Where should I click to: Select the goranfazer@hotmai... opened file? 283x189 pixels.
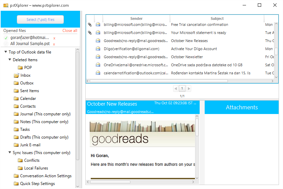click(30, 38)
